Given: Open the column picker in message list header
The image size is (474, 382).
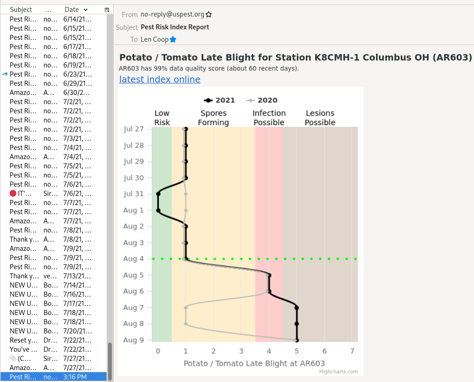Looking at the screenshot, I should point(107,10).
